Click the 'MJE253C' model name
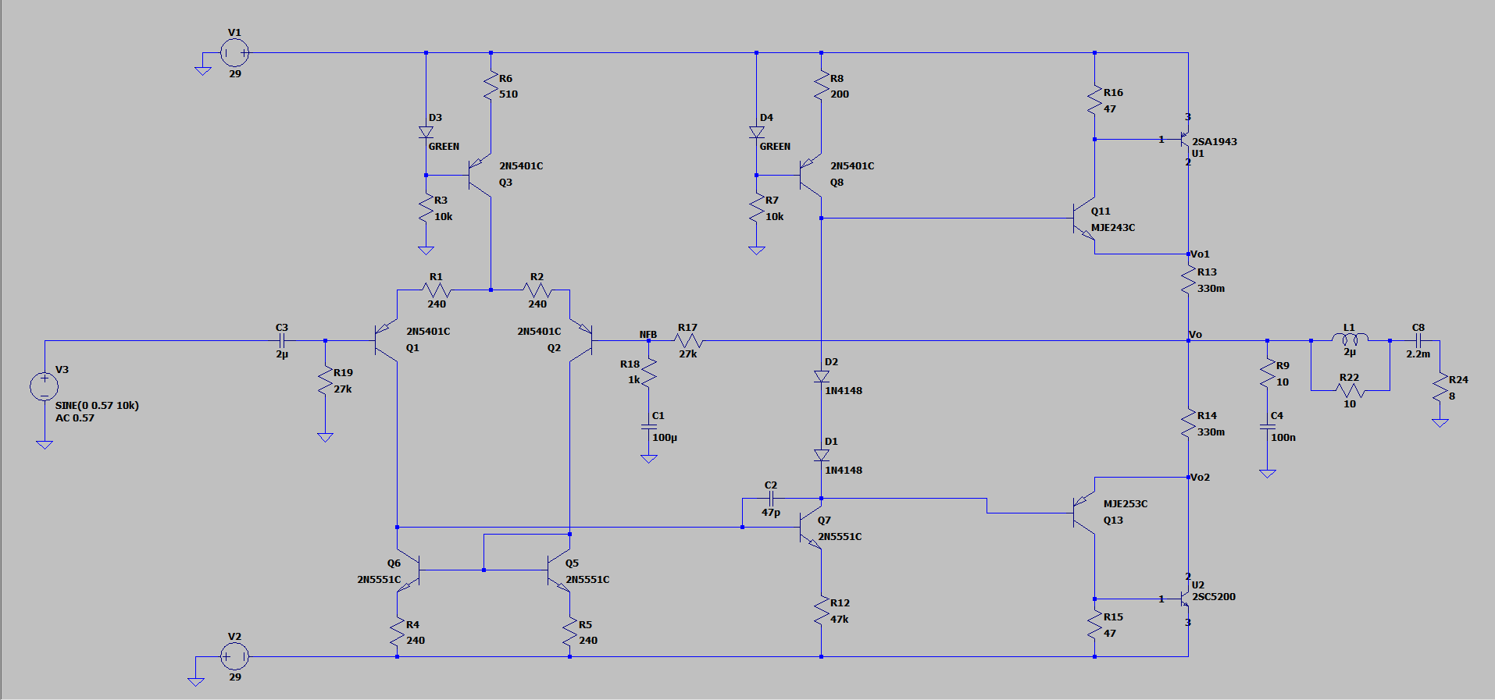This screenshot has height=700, width=1495. pyautogui.click(x=1126, y=504)
